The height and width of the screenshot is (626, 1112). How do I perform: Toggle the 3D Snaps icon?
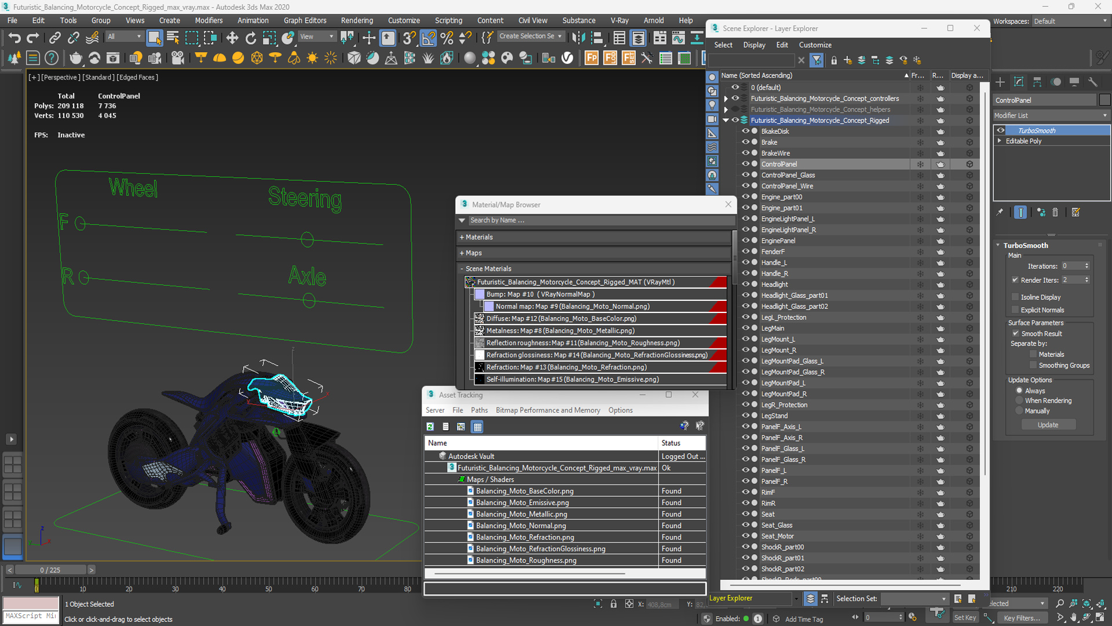(409, 38)
